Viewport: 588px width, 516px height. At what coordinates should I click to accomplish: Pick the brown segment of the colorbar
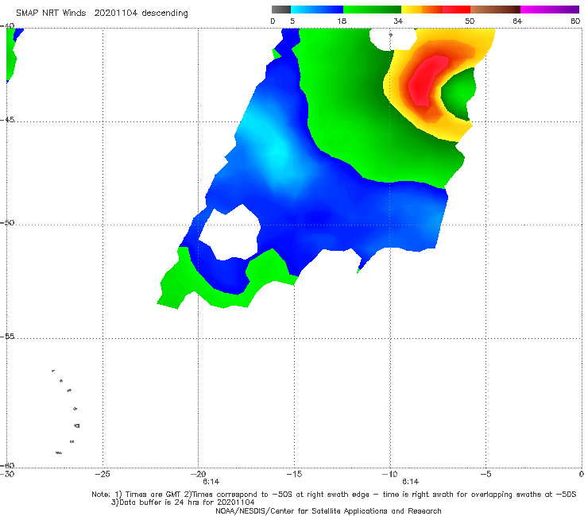495,10
